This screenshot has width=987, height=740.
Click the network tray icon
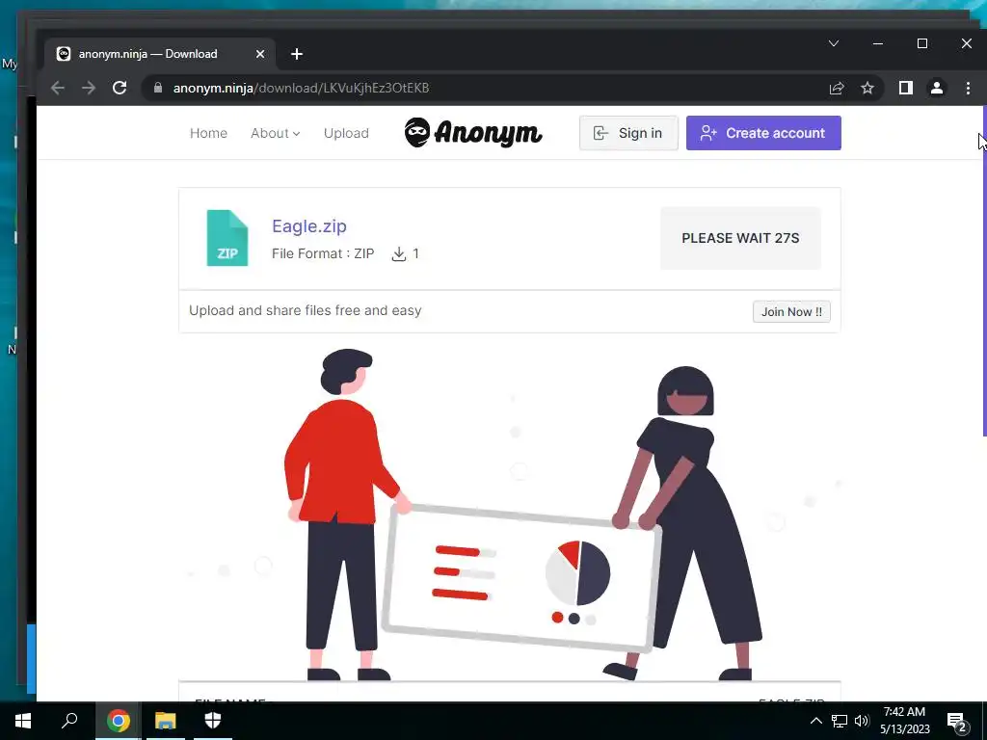[840, 721]
